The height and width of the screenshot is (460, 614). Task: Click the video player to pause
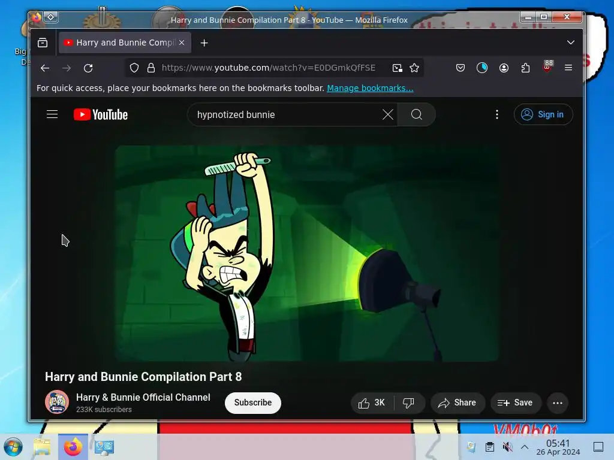[x=306, y=253]
